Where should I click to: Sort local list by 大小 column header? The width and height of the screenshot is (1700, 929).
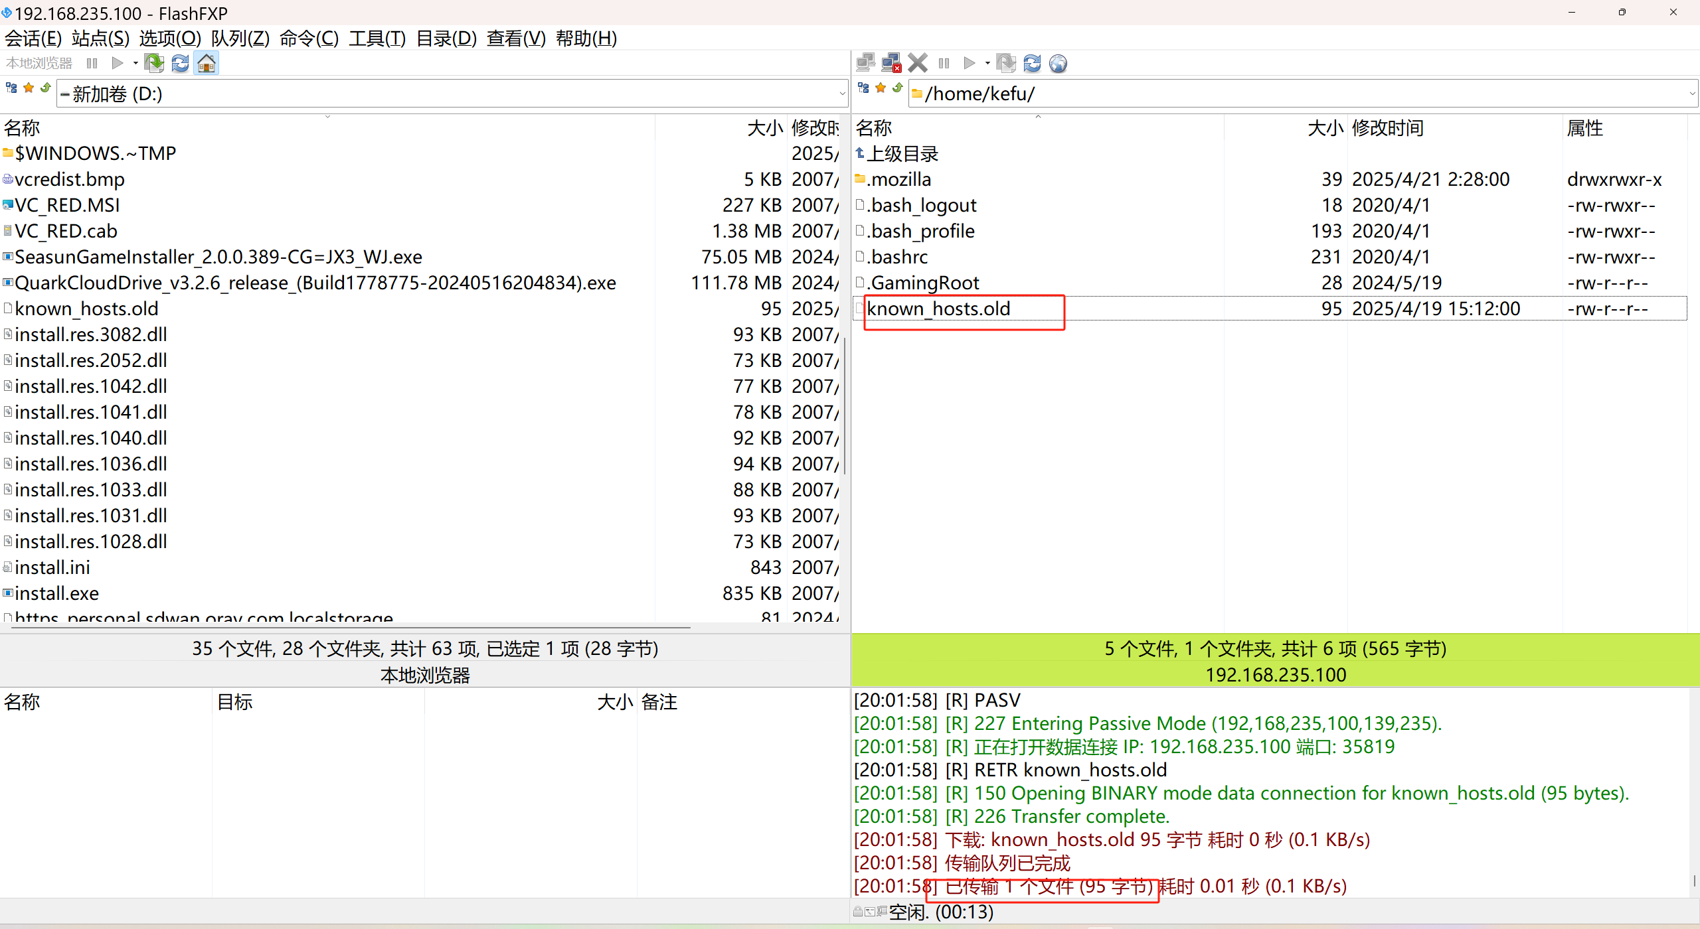[764, 128]
